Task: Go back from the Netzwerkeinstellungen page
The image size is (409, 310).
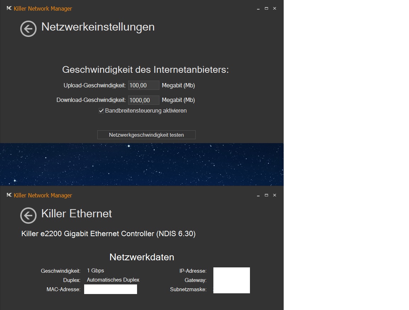Action: pos(28,29)
